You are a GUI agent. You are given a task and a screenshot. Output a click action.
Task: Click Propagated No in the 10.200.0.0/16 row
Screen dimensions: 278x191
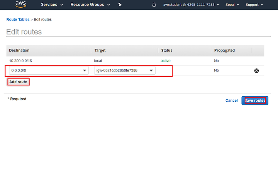click(216, 61)
